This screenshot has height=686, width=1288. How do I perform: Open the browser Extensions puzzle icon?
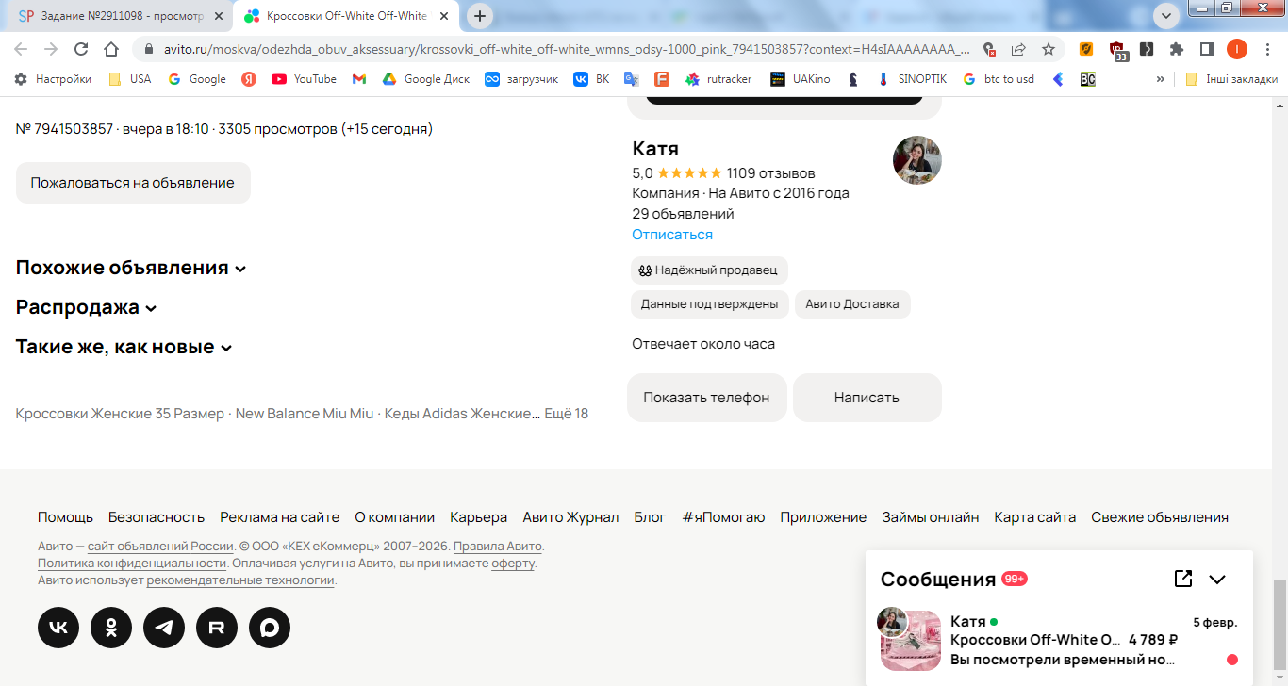pyautogui.click(x=1177, y=49)
